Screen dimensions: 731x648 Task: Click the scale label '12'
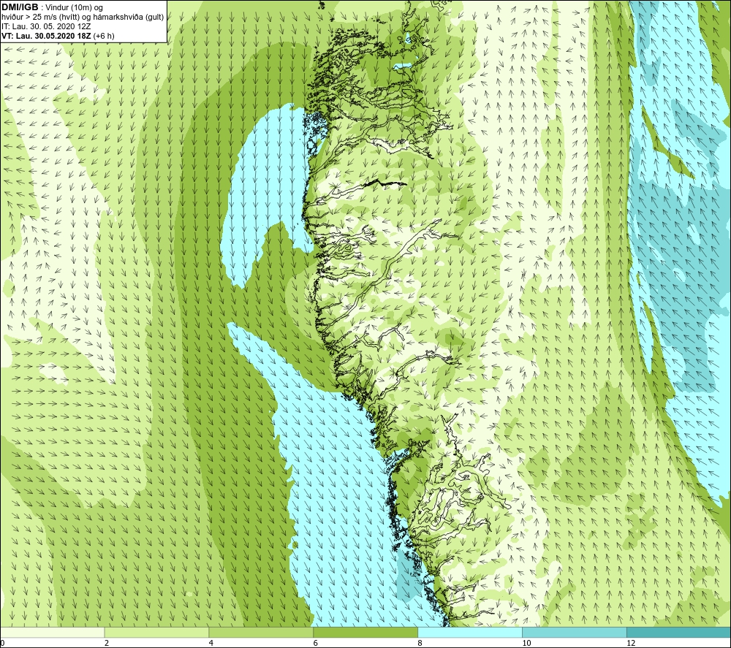point(631,643)
